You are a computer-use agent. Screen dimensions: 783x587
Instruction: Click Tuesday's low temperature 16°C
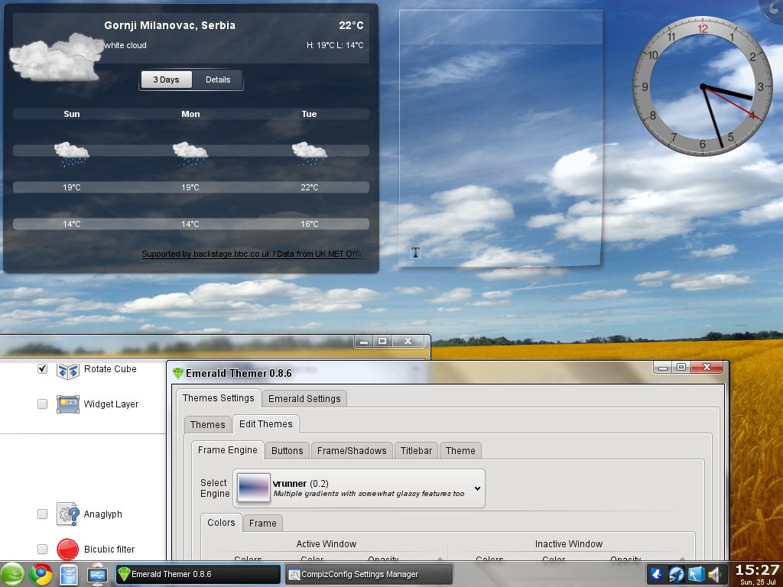(309, 224)
